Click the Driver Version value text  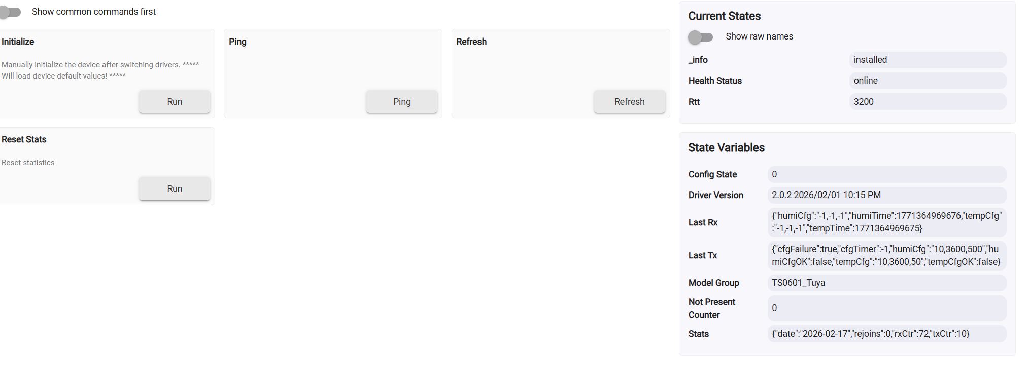826,195
